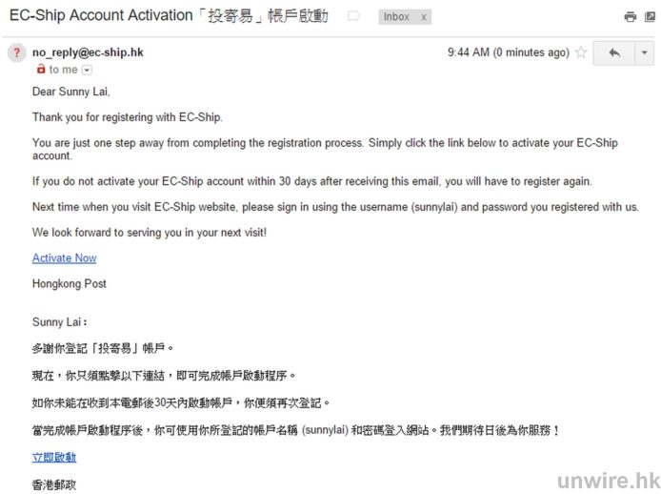
Task: Star this email message
Action: (x=581, y=53)
